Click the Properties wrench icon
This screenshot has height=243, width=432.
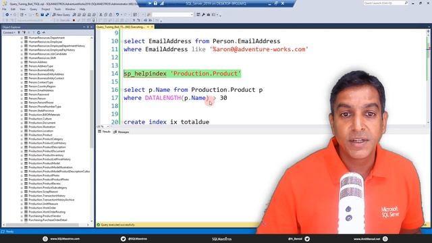203,15
